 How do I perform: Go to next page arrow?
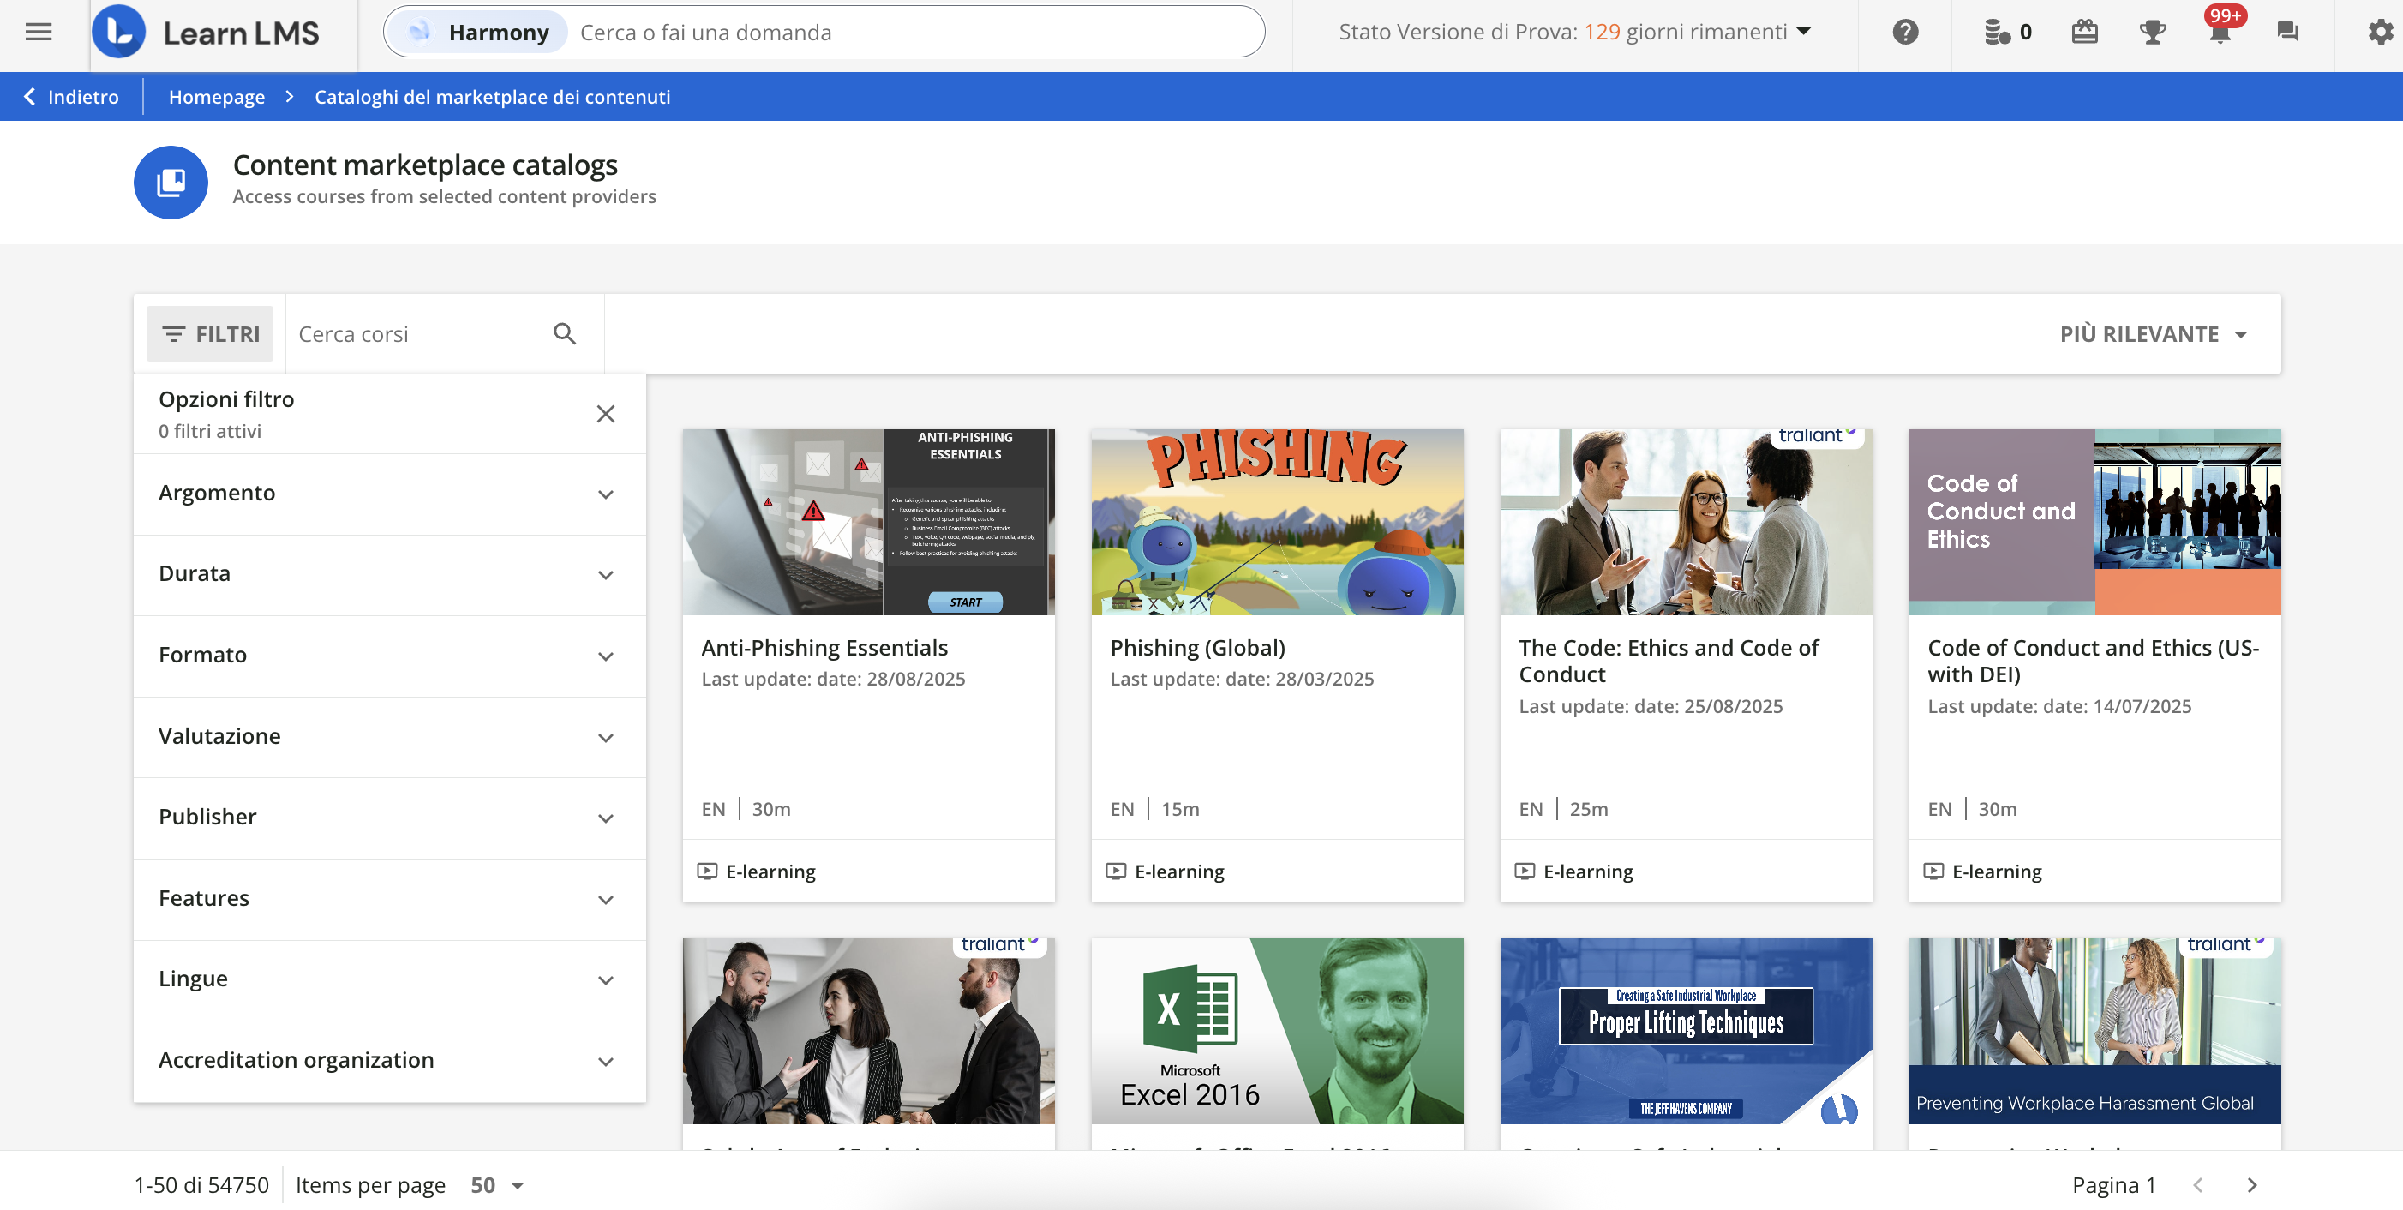(x=2252, y=1185)
